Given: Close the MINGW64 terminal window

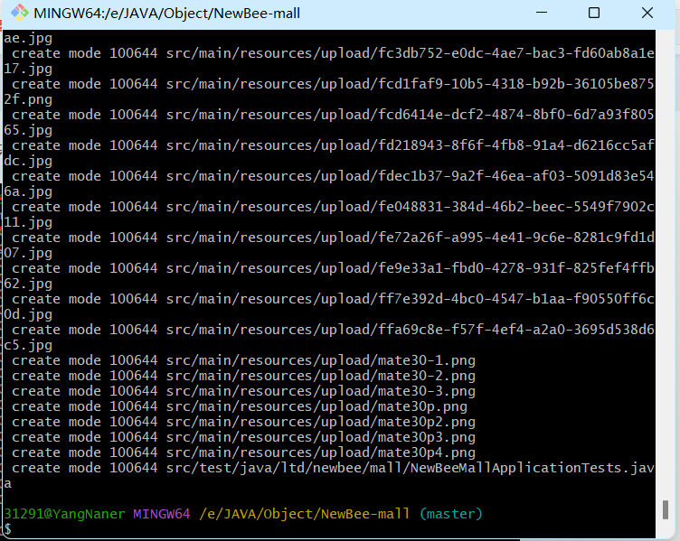Looking at the screenshot, I should click(647, 14).
